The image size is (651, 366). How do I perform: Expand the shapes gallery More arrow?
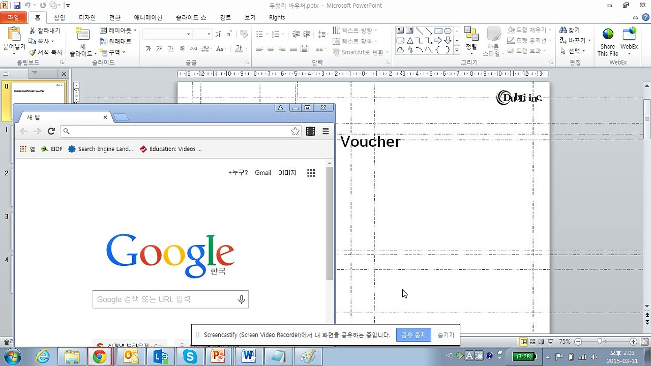(x=457, y=50)
